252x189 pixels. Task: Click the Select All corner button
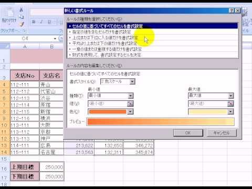(x=5, y=46)
